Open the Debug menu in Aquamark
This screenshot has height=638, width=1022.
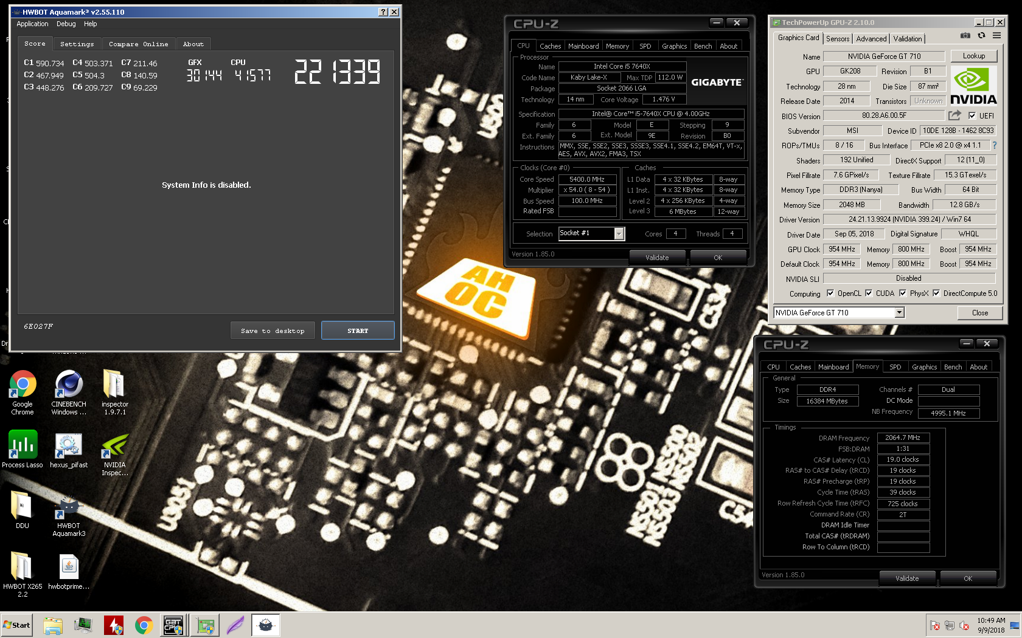(66, 24)
